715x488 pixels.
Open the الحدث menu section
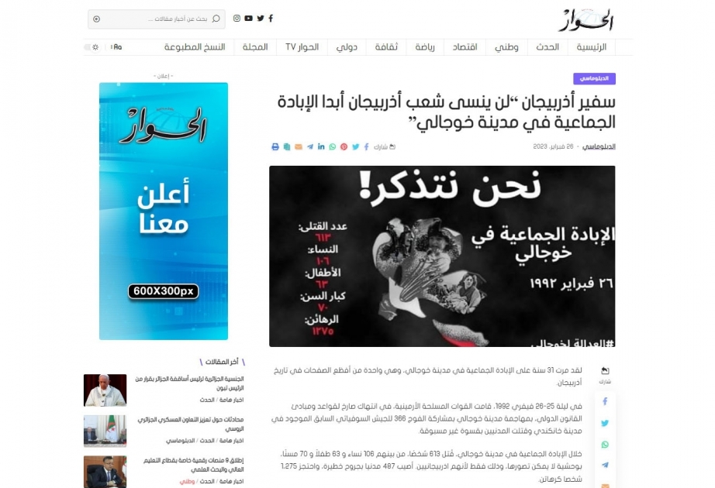pos(547,47)
